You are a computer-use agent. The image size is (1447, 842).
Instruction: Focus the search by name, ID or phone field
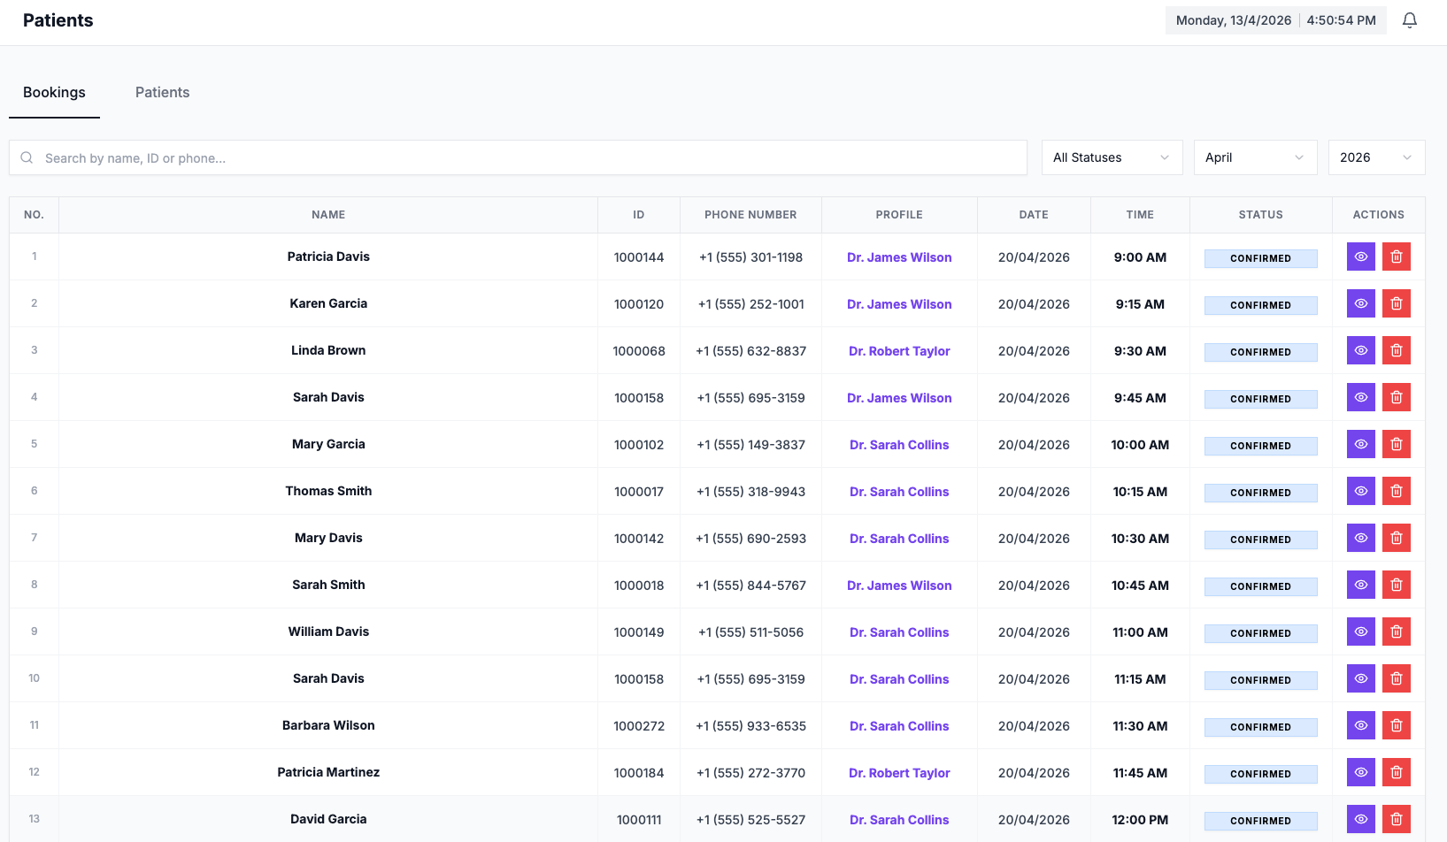click(x=531, y=158)
